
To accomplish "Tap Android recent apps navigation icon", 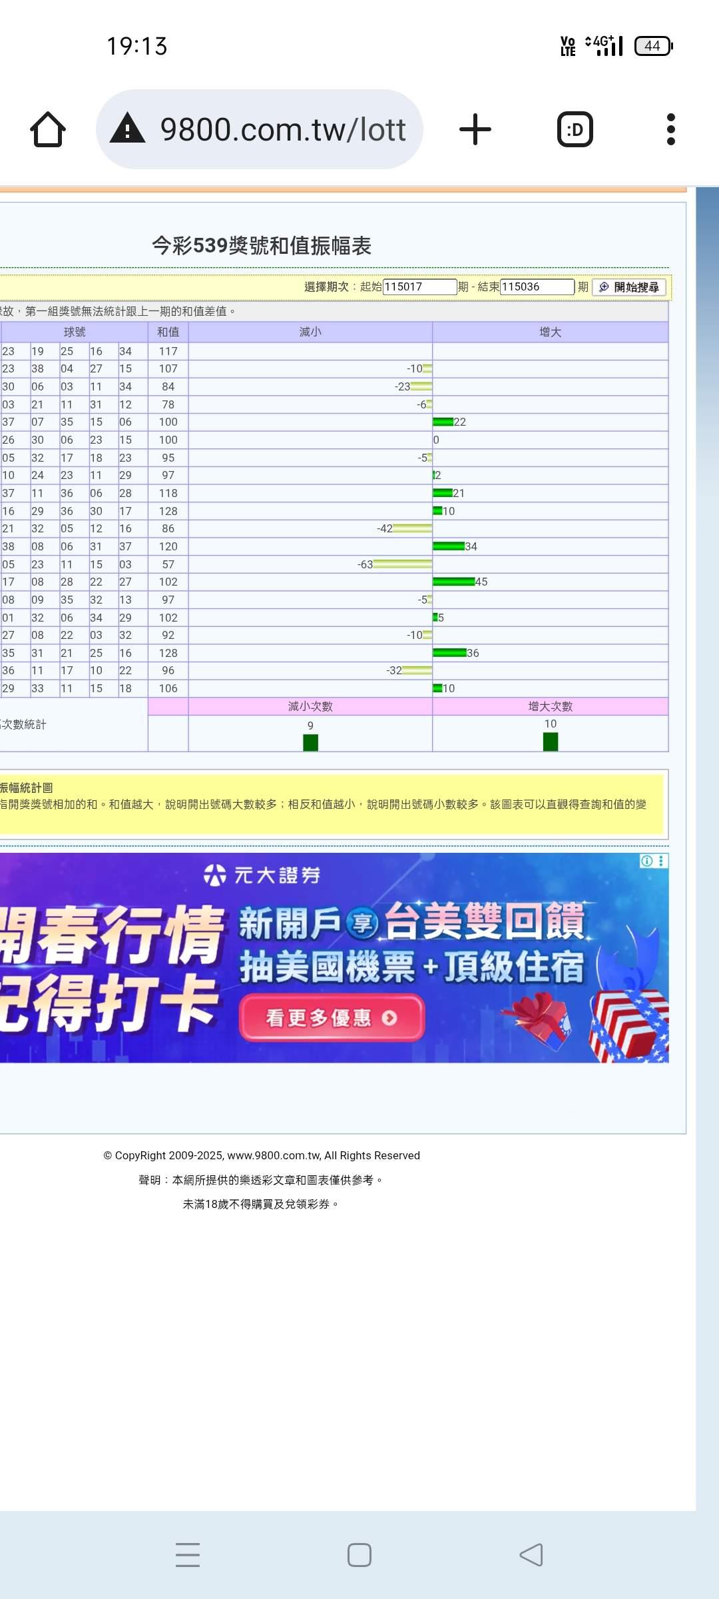I will pyautogui.click(x=188, y=1555).
